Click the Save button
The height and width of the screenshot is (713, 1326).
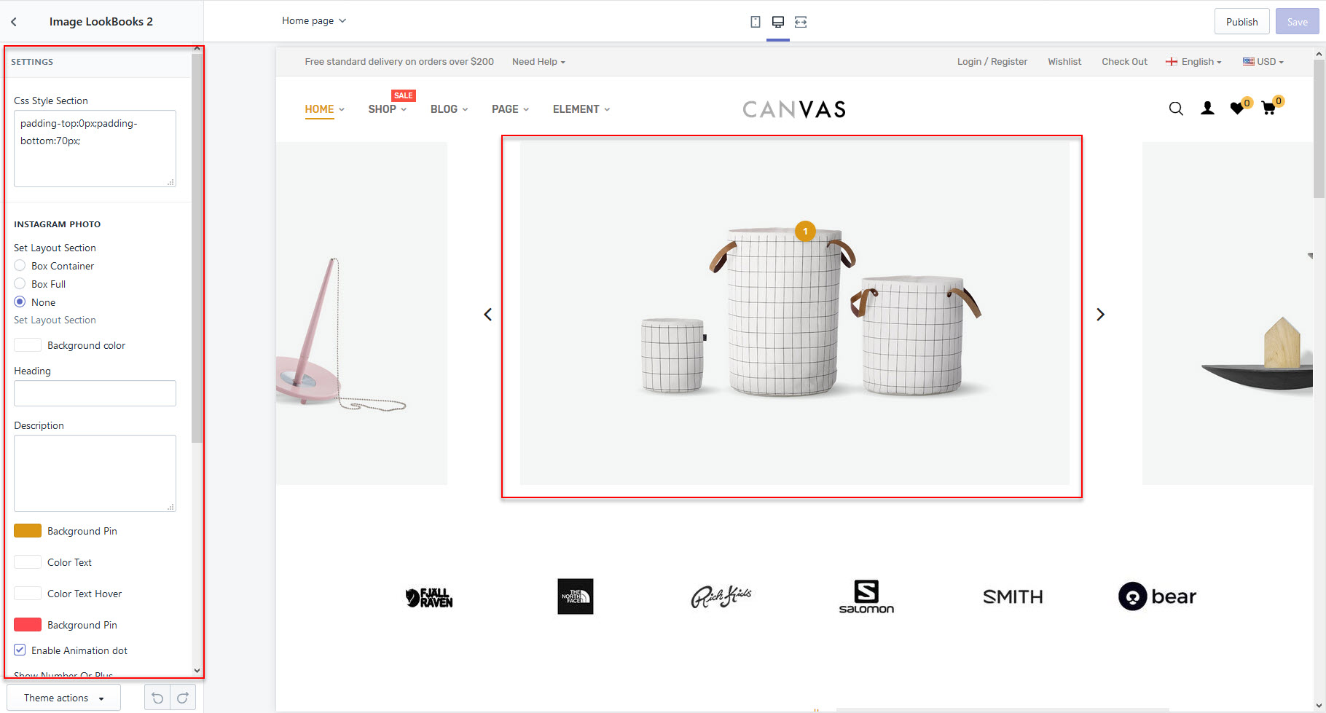coord(1298,22)
